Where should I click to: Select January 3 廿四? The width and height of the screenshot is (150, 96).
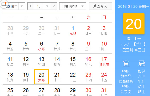click(x=104, y=30)
